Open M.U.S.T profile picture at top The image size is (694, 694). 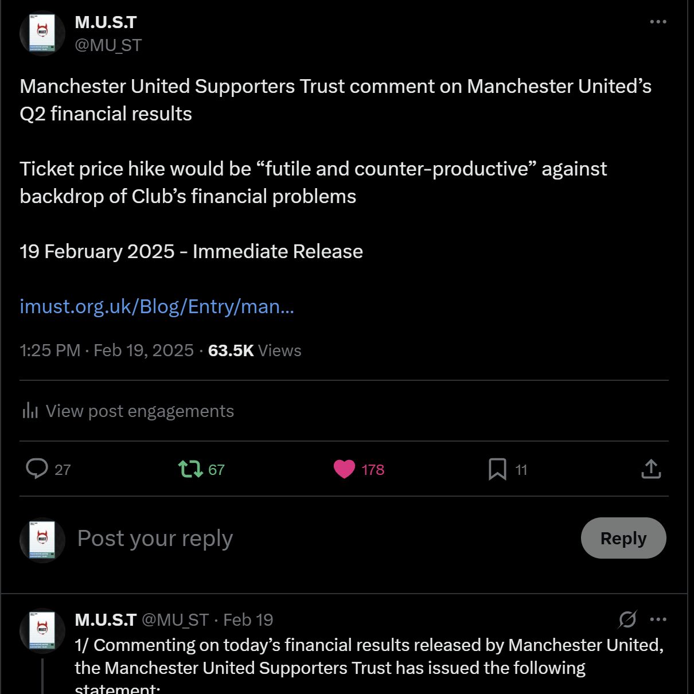42,33
